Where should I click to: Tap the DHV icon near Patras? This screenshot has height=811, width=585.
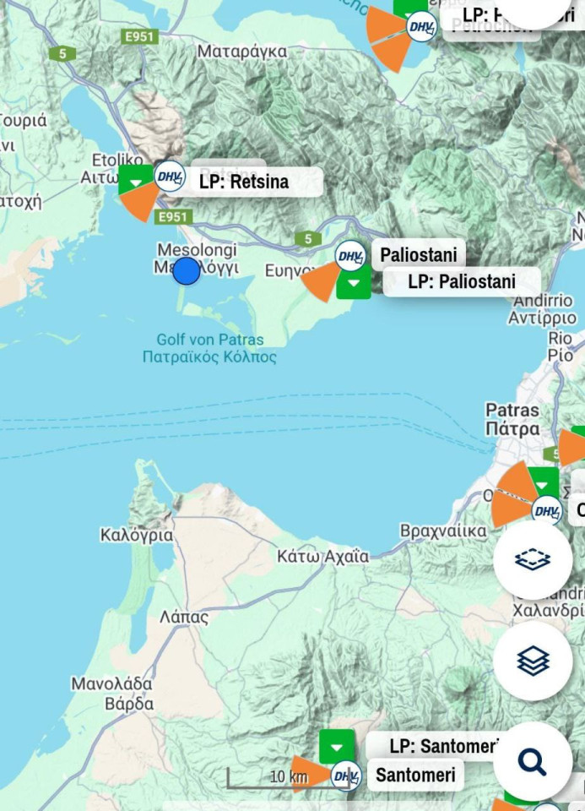(x=547, y=511)
